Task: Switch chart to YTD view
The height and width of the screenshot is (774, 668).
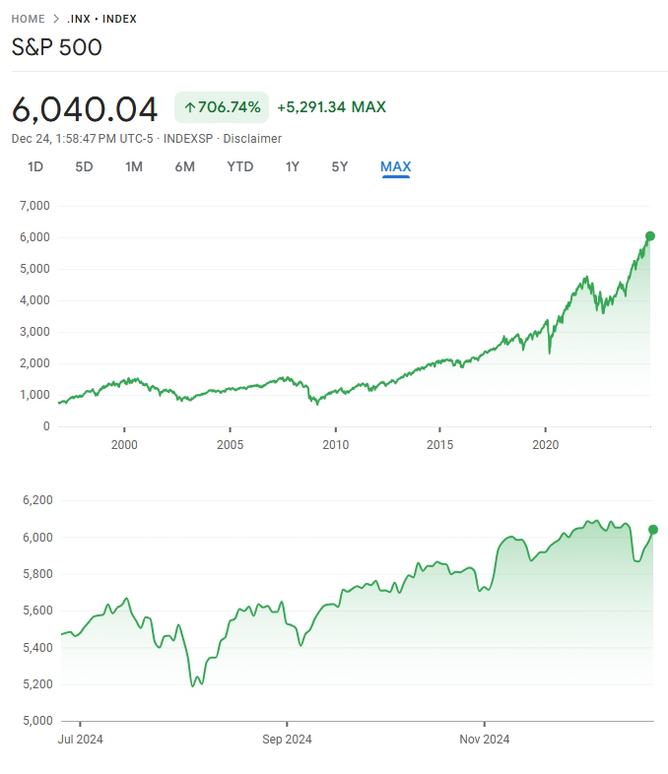Action: coord(239,166)
